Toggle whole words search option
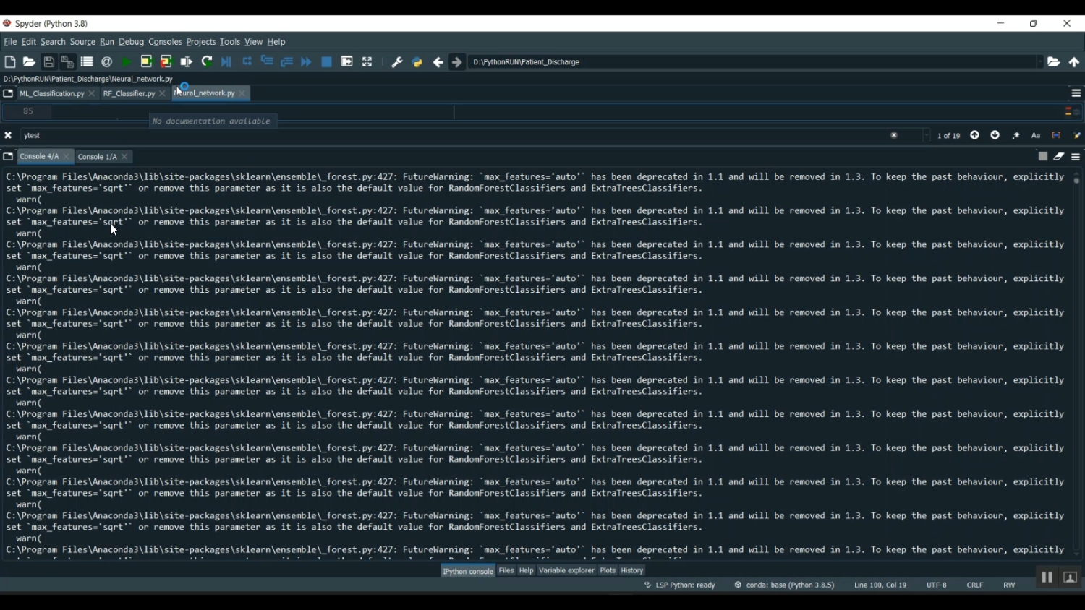The width and height of the screenshot is (1085, 610). (x=1056, y=136)
